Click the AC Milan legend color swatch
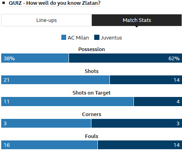The image size is (182, 150). tap(64, 37)
